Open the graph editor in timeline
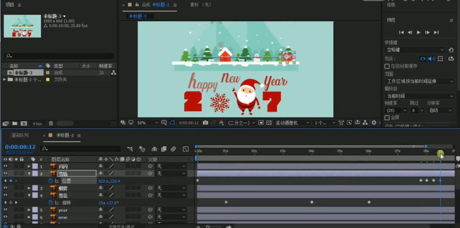Screen dimensions: 460x228 pyautogui.click(x=186, y=149)
